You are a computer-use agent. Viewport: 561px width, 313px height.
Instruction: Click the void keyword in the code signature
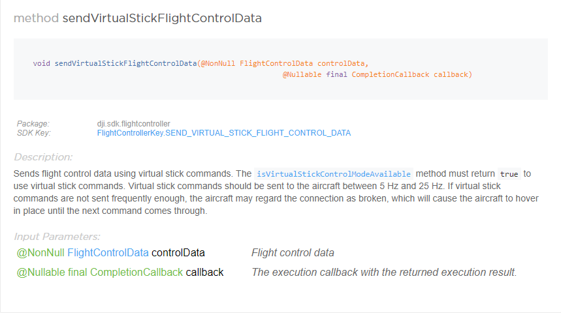coord(42,63)
